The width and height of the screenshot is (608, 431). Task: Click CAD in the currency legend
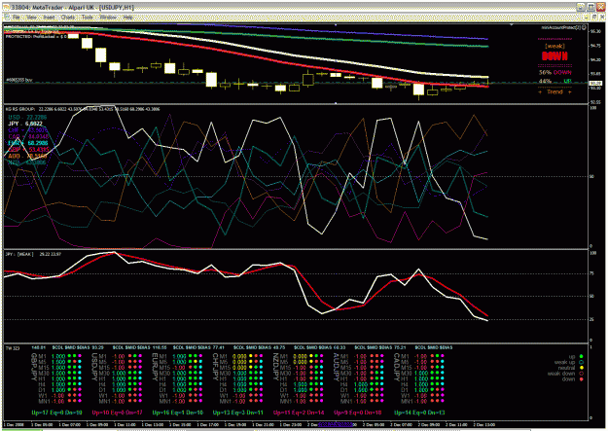(x=28, y=136)
